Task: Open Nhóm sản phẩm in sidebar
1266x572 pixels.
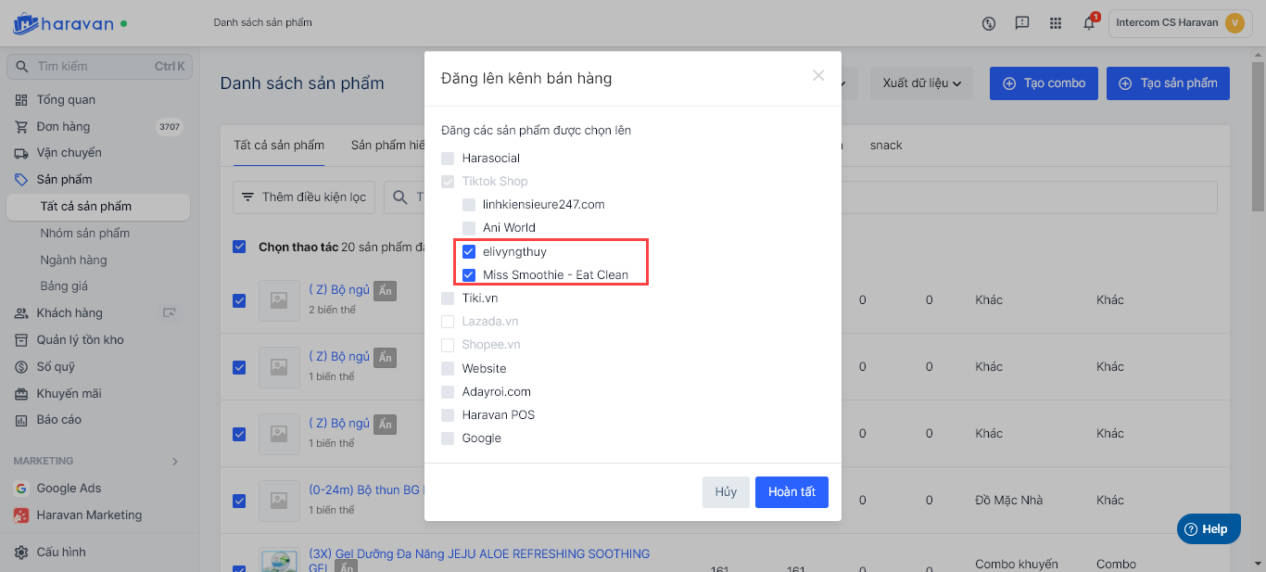Action: tap(85, 234)
